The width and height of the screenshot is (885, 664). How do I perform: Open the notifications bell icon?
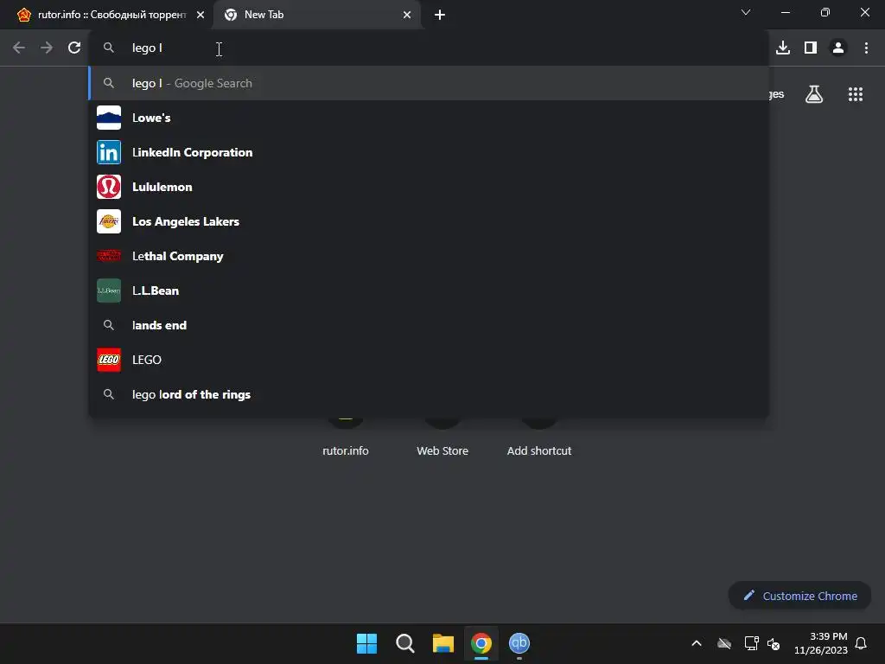[x=861, y=643]
